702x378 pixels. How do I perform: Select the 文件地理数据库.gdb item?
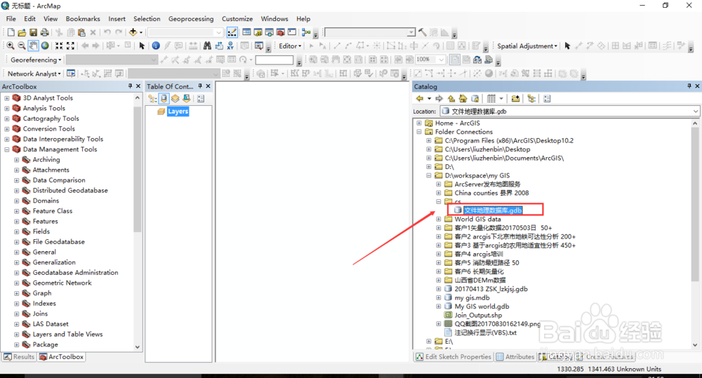tap(493, 210)
